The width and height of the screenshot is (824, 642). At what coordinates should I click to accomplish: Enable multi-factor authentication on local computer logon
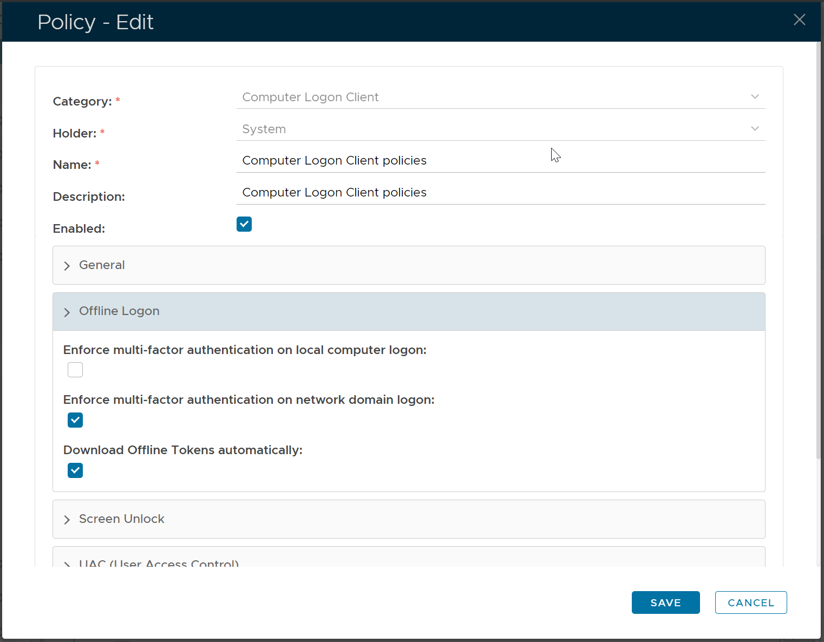[x=75, y=370]
